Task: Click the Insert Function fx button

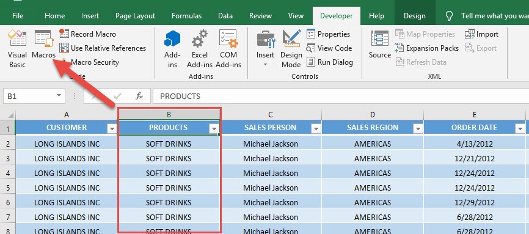Action: coord(139,97)
